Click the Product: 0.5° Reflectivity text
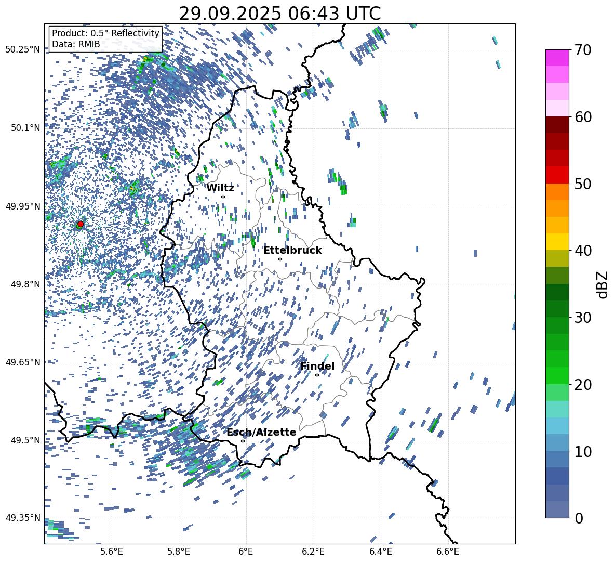The image size is (615, 562). [105, 33]
